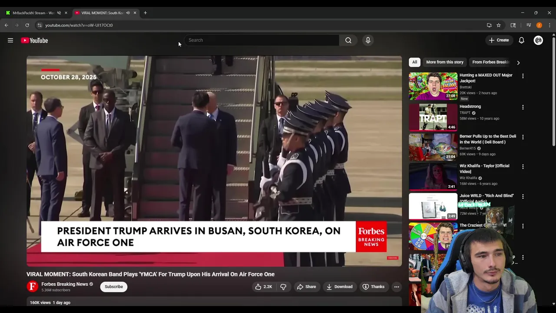
Task: Click the address bar URL
Action: [x=79, y=25]
